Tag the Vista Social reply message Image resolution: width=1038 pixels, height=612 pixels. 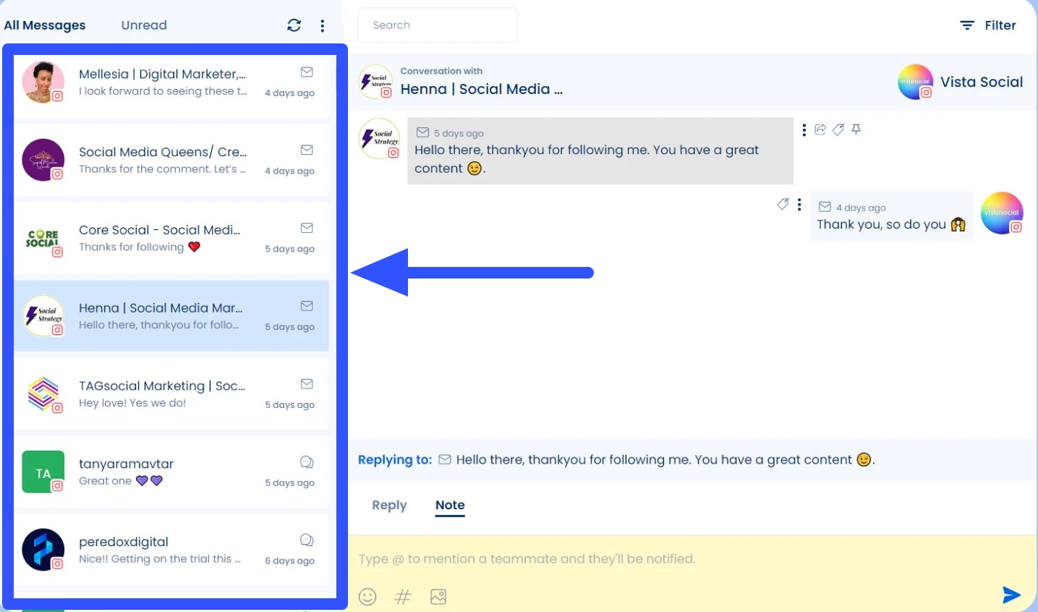783,204
